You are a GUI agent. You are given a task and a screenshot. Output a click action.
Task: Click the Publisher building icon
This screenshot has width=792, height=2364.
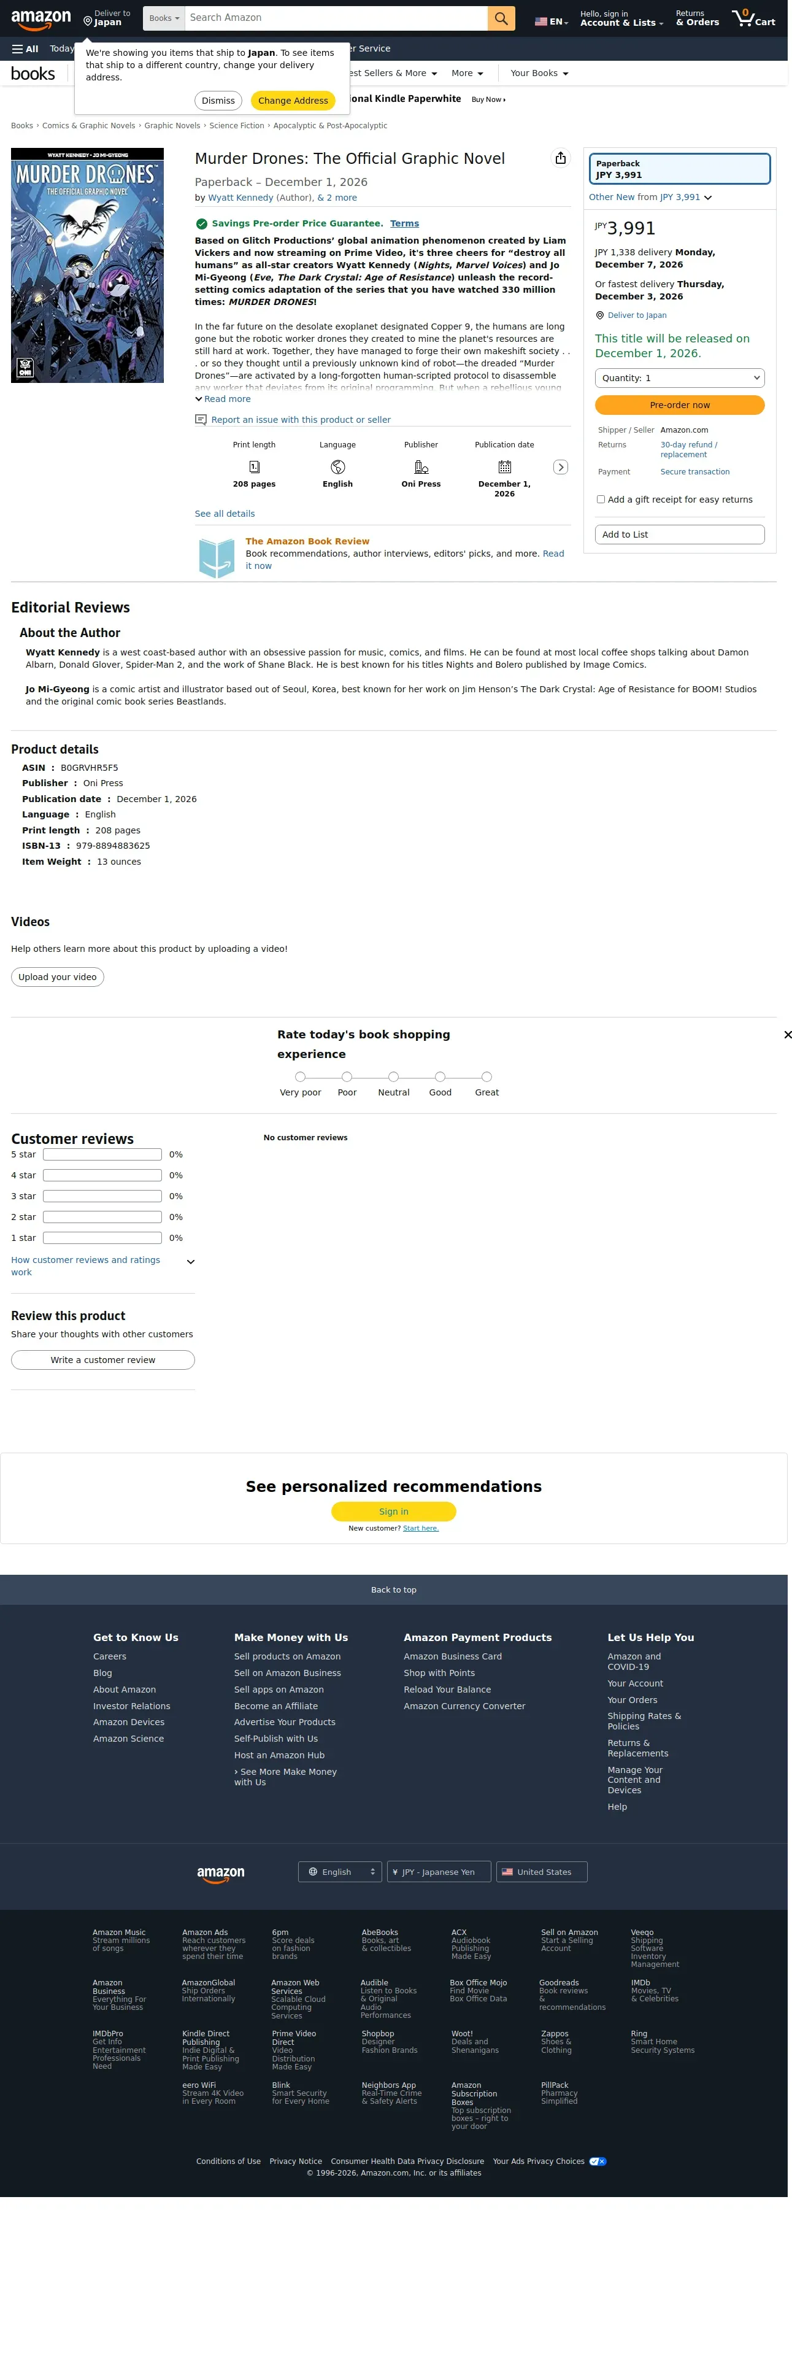point(421,467)
